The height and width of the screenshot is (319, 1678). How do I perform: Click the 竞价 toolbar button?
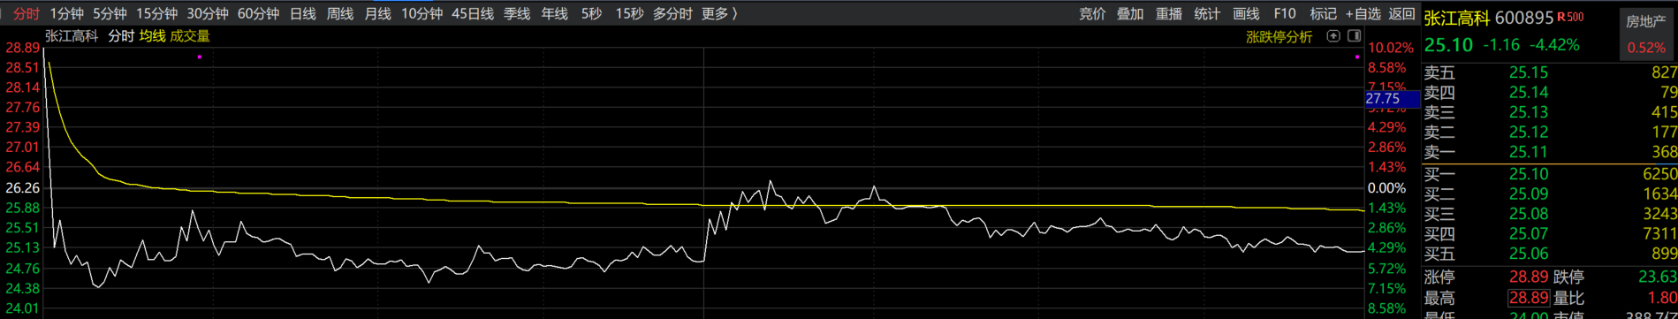(1092, 13)
